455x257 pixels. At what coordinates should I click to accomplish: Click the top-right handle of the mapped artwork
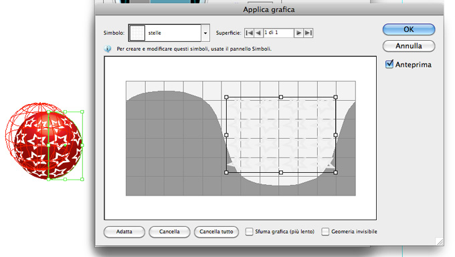335,97
